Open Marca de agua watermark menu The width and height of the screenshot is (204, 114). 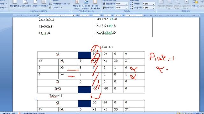77,5
